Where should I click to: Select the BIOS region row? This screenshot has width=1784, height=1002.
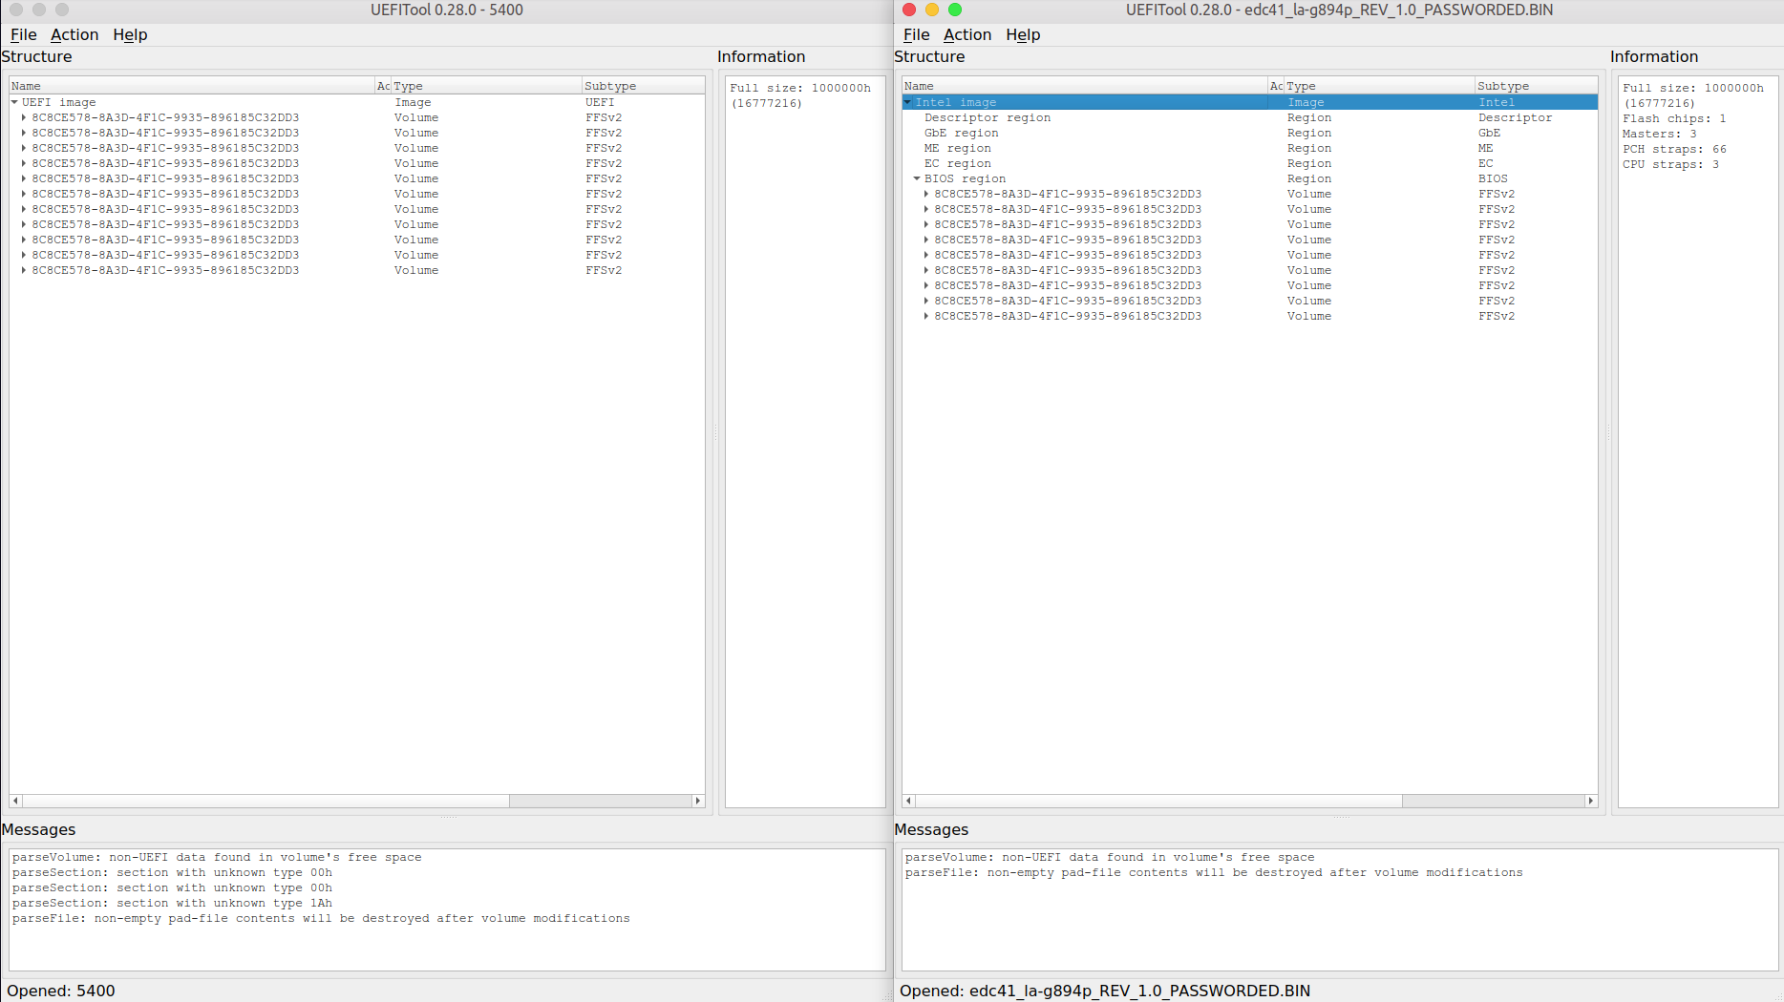tap(1250, 178)
